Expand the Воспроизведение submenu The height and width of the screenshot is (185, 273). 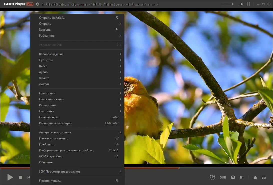[x=77, y=54]
